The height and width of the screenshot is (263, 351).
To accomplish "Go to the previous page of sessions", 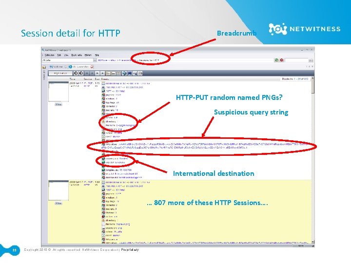I will coord(92,73).
